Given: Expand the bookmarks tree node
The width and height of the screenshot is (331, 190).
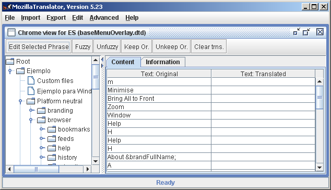Looking at the screenshot, I should (x=42, y=129).
